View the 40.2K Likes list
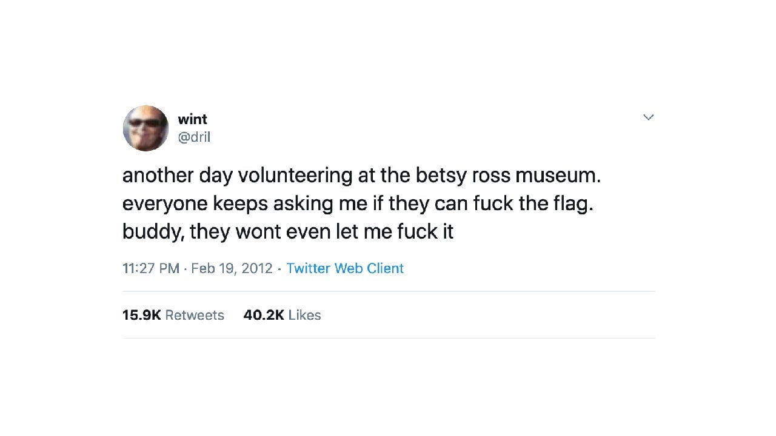The image size is (776, 436). click(282, 315)
